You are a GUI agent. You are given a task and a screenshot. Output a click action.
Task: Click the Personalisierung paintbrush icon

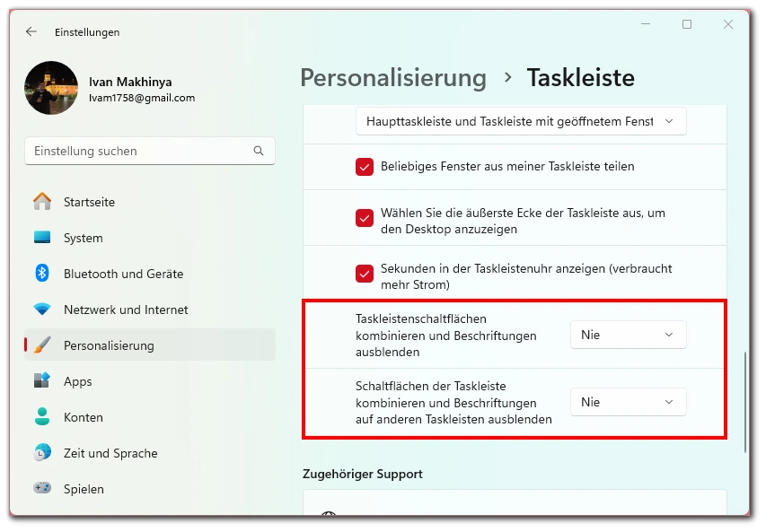tap(42, 345)
